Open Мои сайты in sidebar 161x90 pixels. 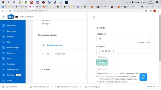pos(12,25)
